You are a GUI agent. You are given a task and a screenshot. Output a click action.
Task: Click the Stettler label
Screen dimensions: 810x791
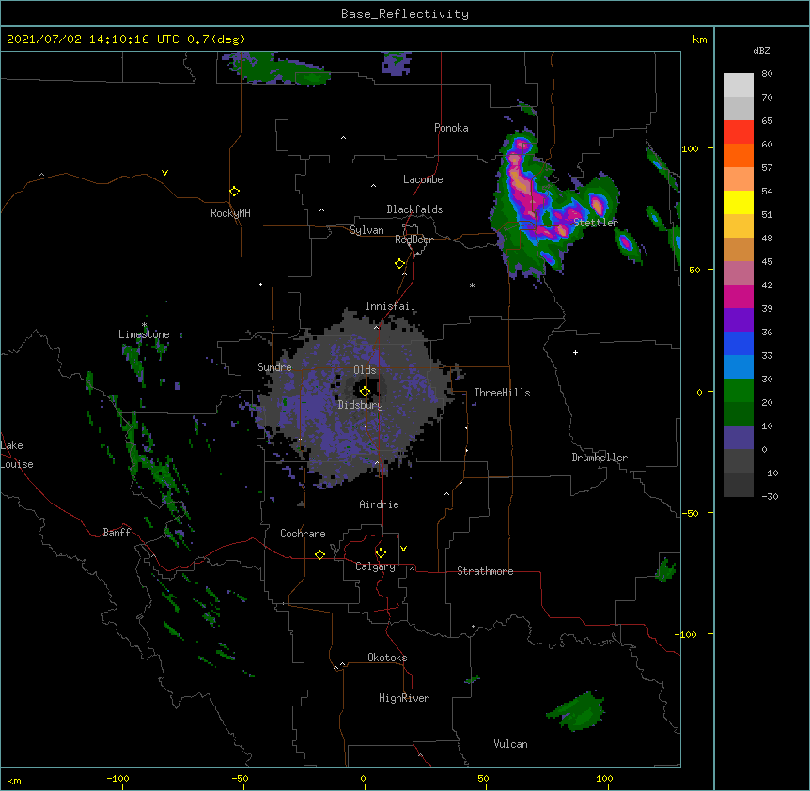tap(596, 223)
